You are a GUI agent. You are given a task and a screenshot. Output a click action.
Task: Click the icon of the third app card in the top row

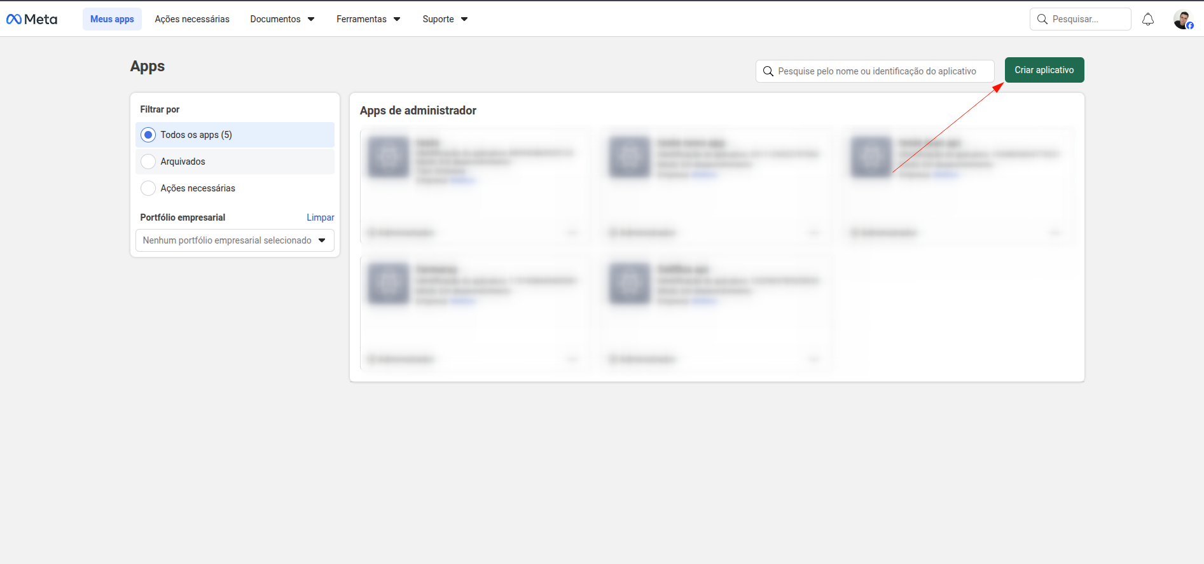[871, 156]
